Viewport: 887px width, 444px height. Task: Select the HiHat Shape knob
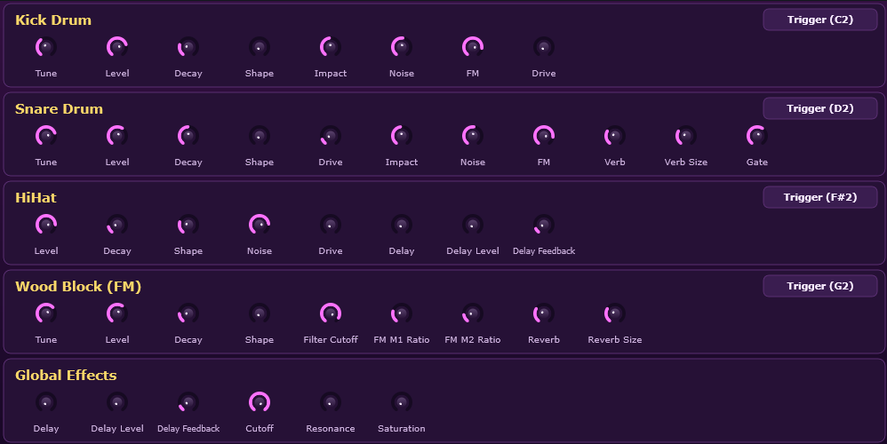[188, 225]
